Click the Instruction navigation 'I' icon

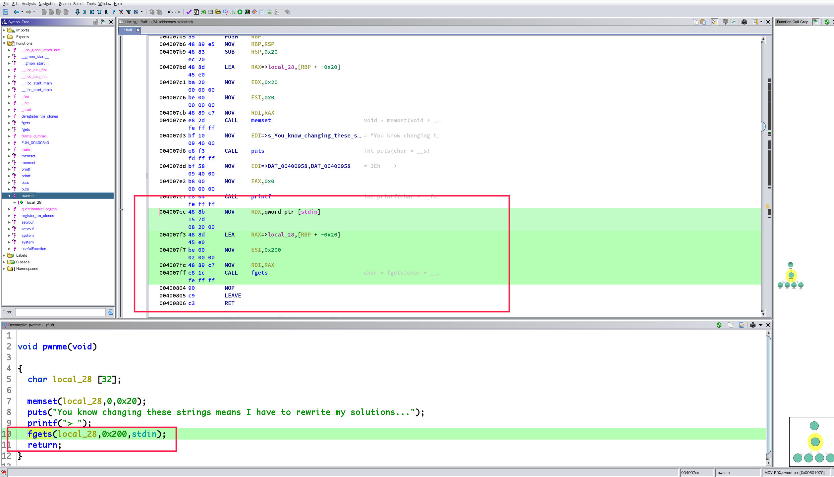click(x=85, y=12)
